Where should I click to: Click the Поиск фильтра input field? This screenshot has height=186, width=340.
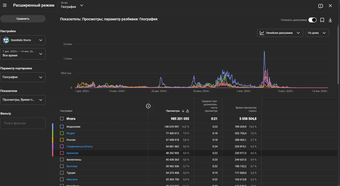click(23, 123)
